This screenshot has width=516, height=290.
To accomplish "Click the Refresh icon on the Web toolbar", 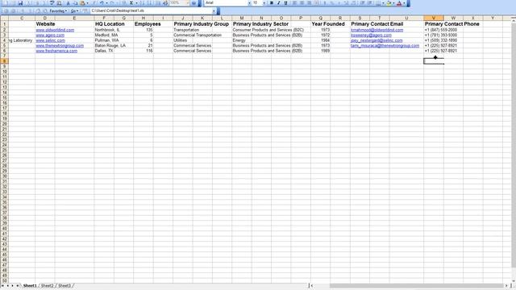I will tap(30, 10).
